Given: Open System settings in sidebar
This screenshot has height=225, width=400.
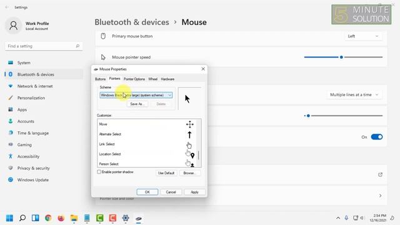Looking at the screenshot, I should pos(24,62).
